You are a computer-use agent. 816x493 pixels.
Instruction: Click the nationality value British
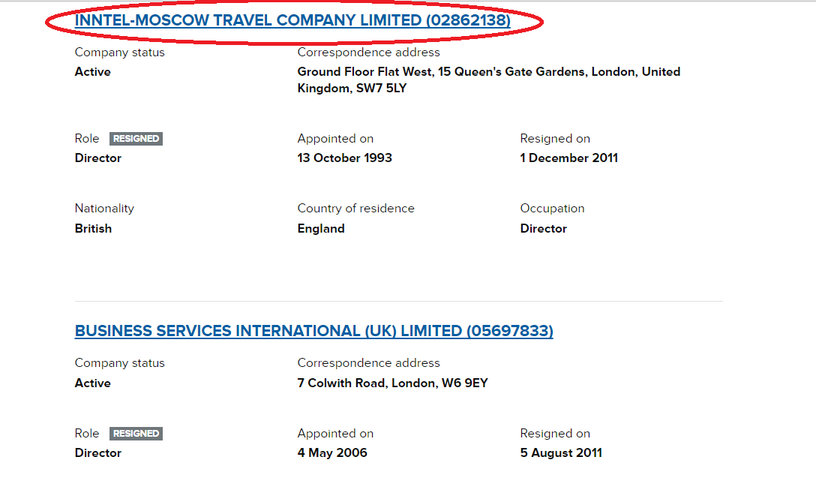[x=93, y=229]
